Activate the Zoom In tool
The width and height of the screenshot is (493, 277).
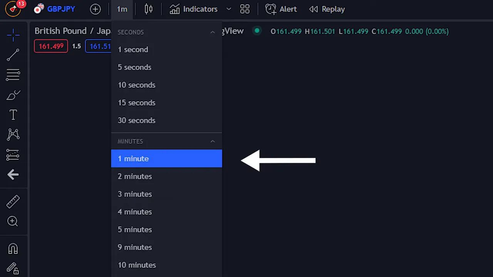[13, 221]
